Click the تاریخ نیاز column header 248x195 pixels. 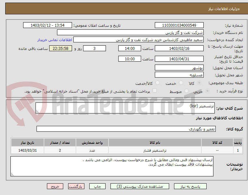point(27,142)
